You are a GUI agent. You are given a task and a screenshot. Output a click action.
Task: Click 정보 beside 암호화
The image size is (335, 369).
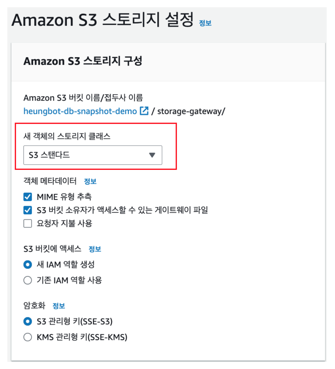point(59,306)
